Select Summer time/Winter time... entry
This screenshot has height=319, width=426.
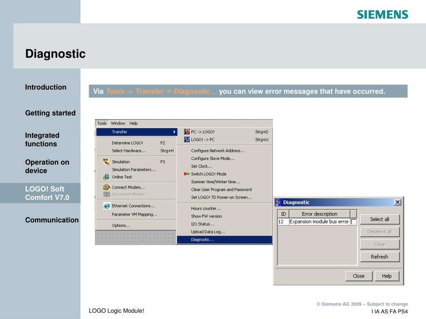pyautogui.click(x=225, y=182)
